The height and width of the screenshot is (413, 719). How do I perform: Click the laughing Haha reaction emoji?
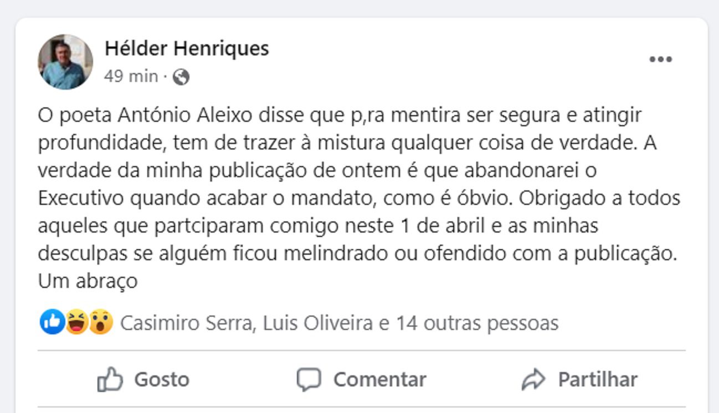pyautogui.click(x=76, y=322)
